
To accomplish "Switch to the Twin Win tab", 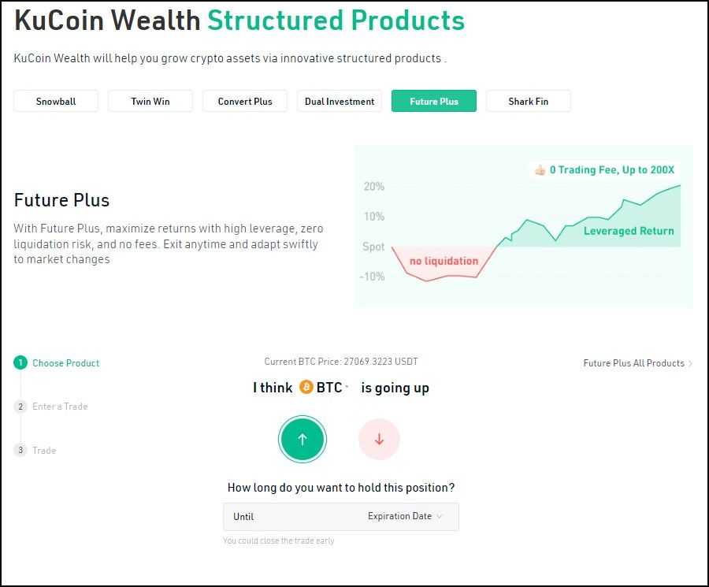I will 150,101.
